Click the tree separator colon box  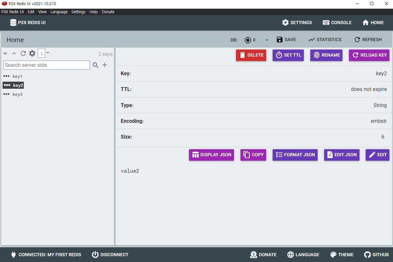(x=42, y=54)
